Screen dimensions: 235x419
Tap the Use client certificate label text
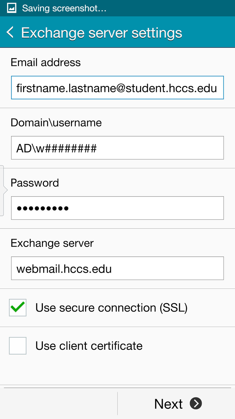89,346
